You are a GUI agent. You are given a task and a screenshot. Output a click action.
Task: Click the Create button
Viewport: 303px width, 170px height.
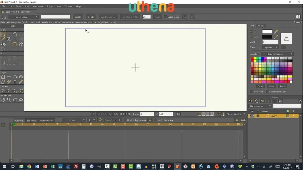click(x=78, y=17)
